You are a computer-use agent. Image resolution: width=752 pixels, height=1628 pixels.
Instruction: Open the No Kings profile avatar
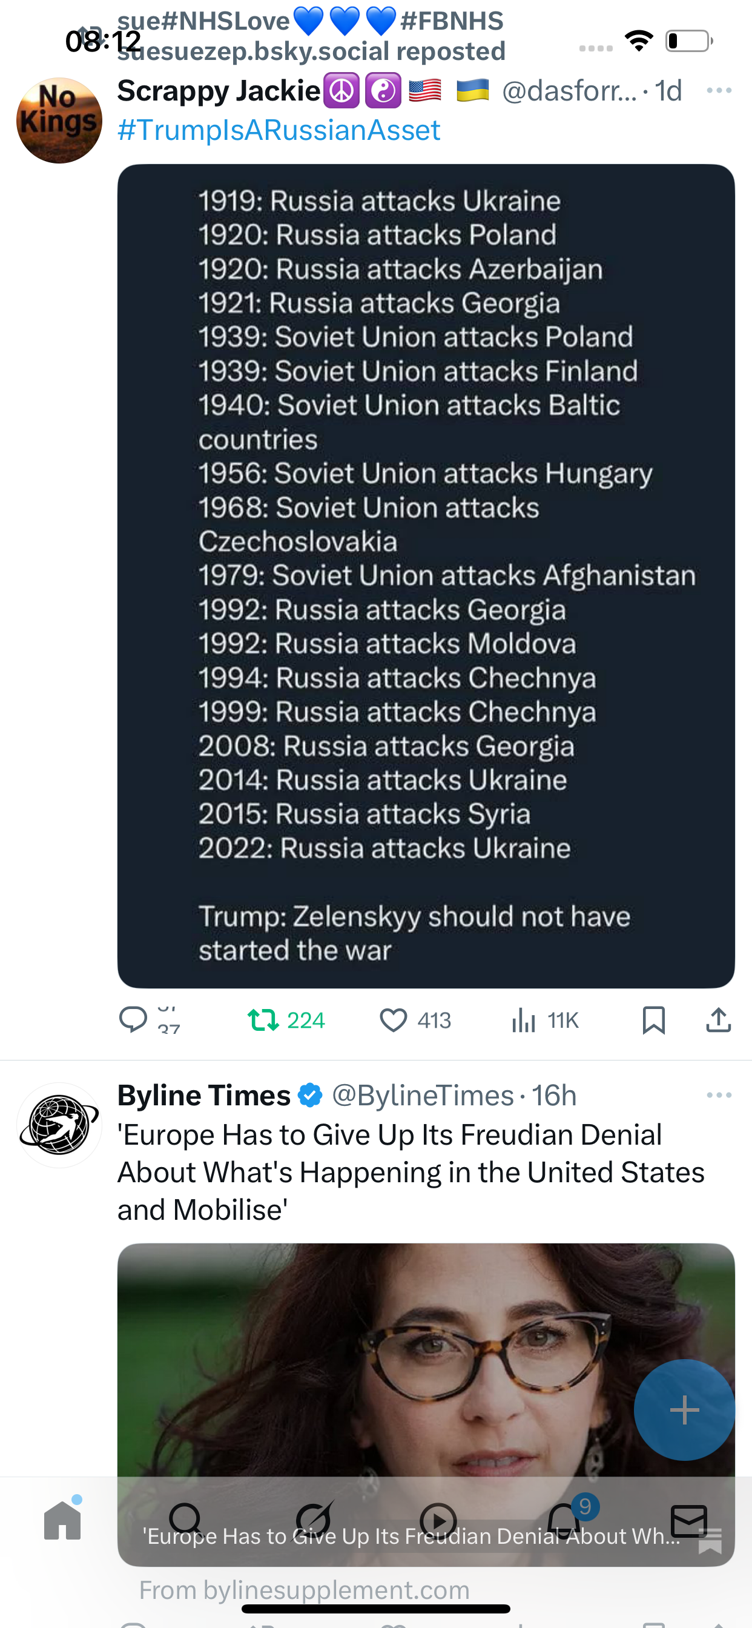click(x=59, y=121)
